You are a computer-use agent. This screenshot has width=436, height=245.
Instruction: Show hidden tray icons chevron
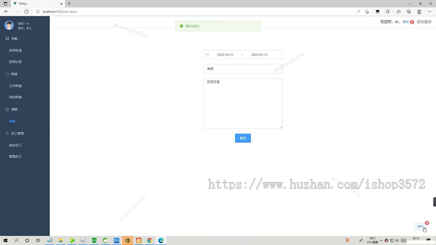coord(381,241)
